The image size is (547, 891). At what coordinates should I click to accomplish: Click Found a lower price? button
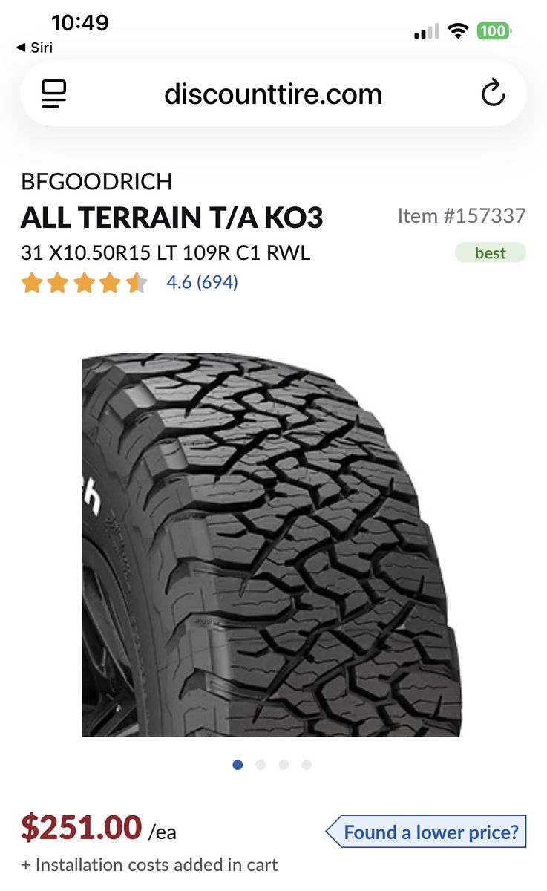426,832
